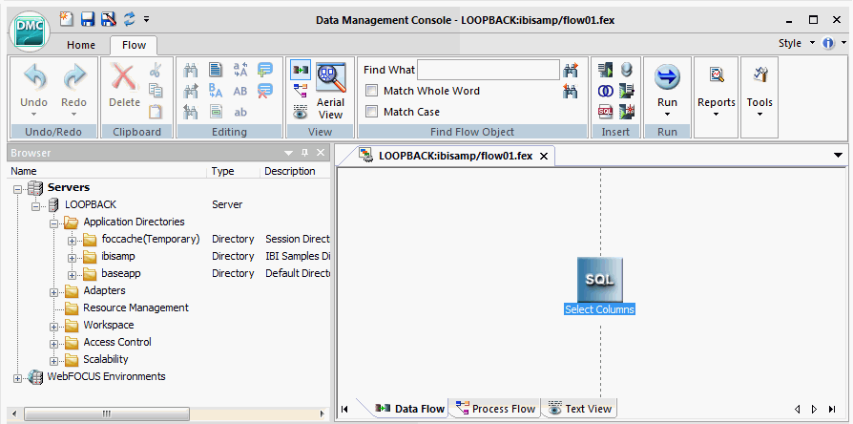The height and width of the screenshot is (424, 853).
Task: Expand the ibisamp directory node
Action: (72, 257)
